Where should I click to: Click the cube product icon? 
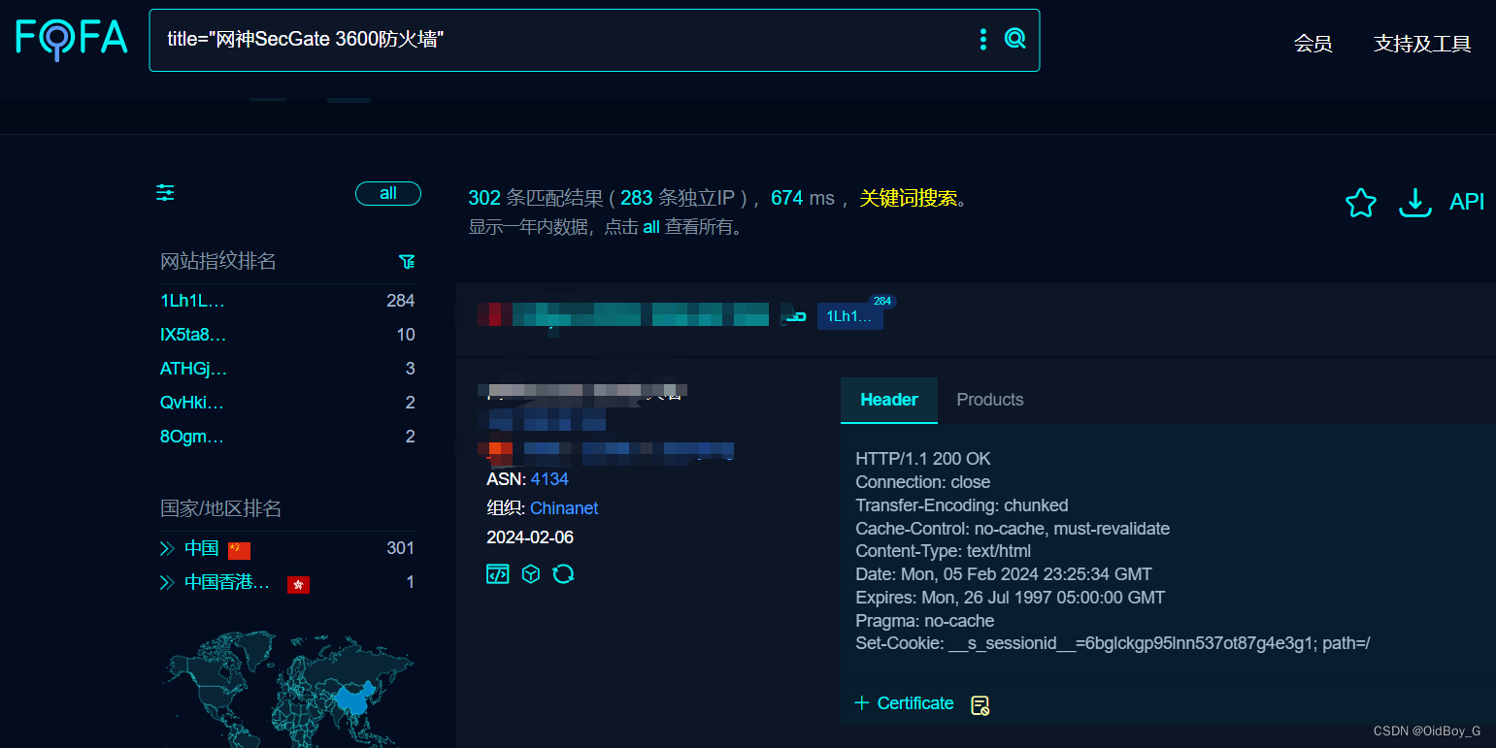click(530, 573)
